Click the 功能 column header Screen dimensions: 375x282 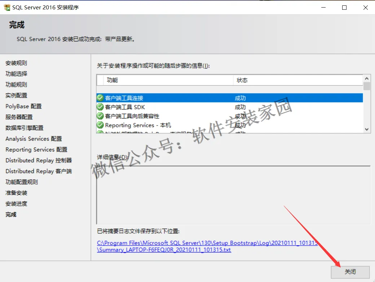[x=168, y=80]
